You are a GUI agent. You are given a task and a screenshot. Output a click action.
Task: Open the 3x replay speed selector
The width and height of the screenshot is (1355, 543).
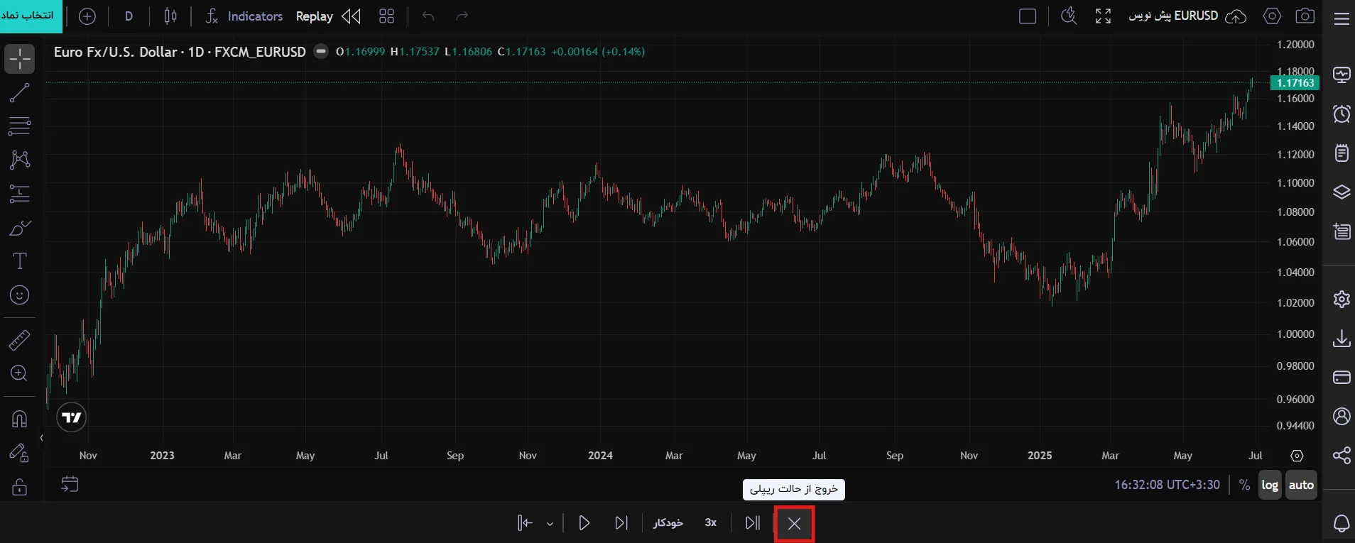(x=711, y=522)
